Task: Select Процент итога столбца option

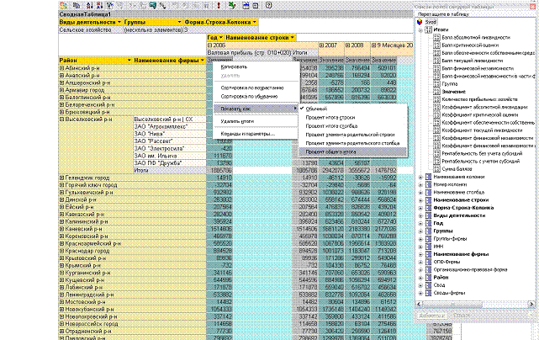Action: click(331, 126)
